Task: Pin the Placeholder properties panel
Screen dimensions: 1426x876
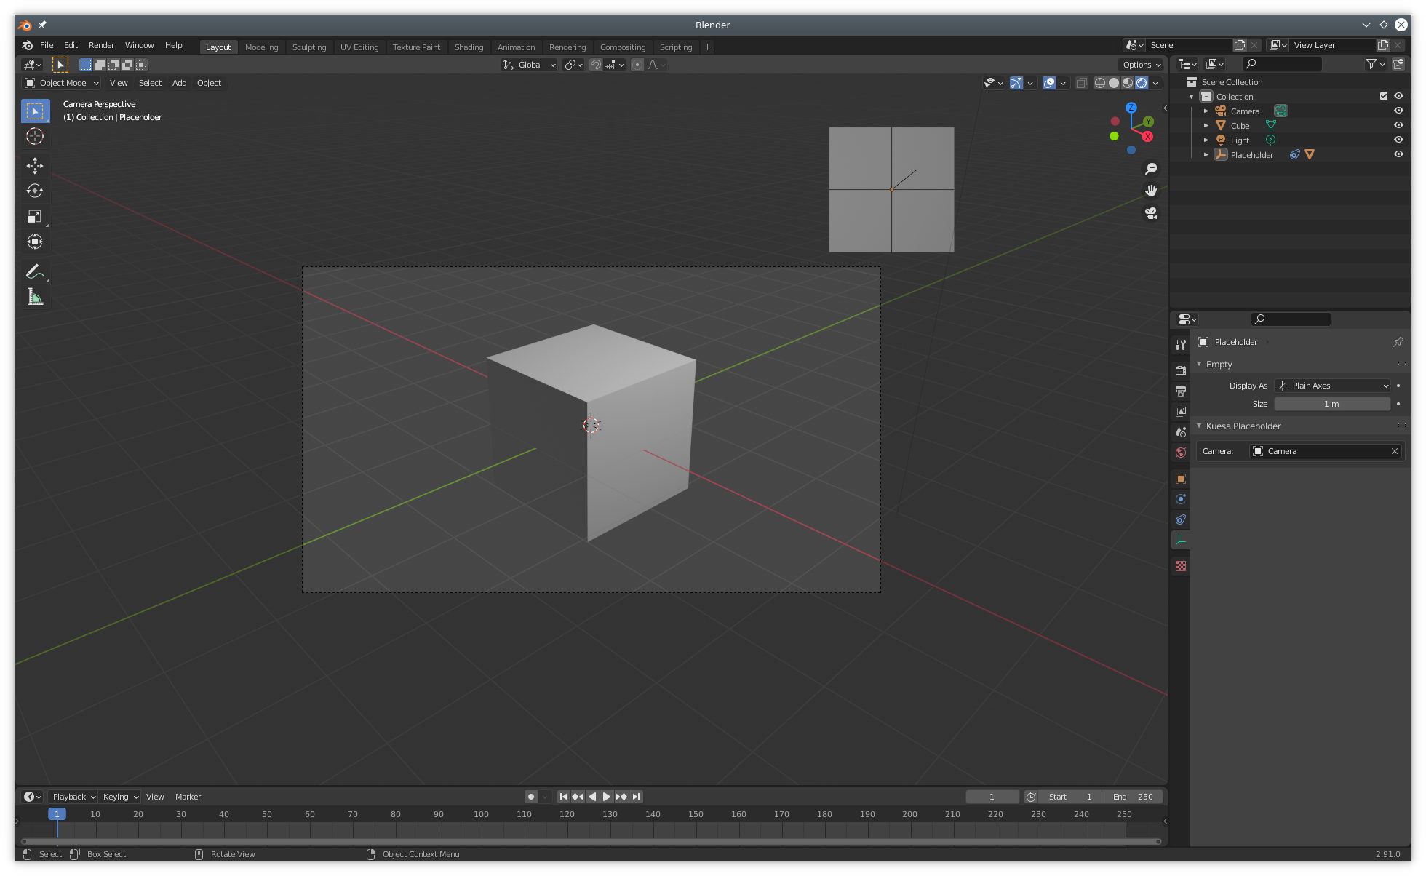Action: (x=1398, y=342)
